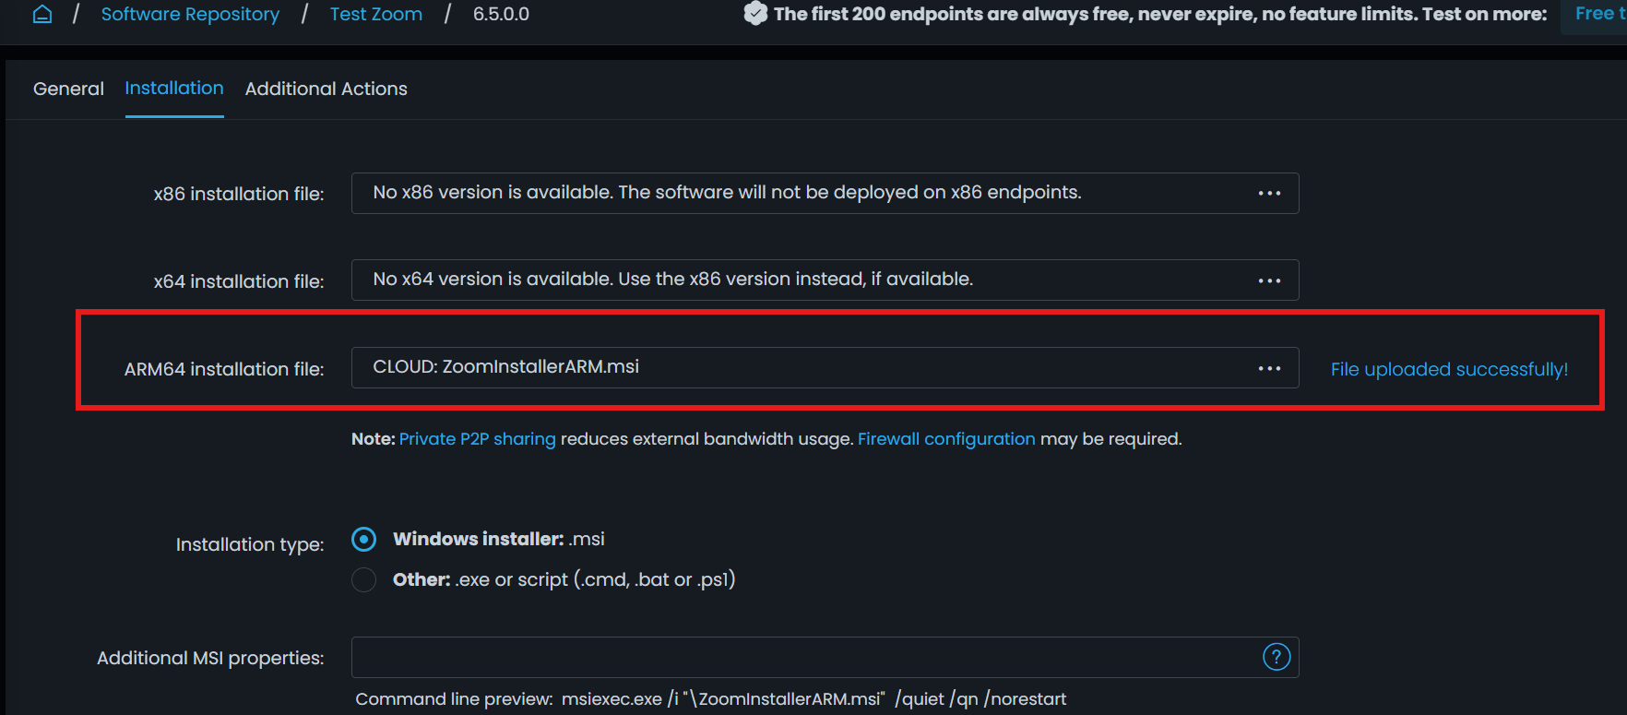Open x86 installation file options menu
Viewport: 1627px width, 715px height.
[1269, 194]
